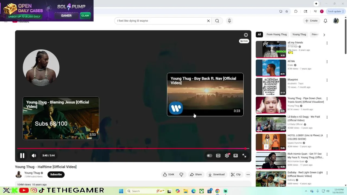Screen dimensions: 347x195
Task: Share this video
Action: coord(196,174)
